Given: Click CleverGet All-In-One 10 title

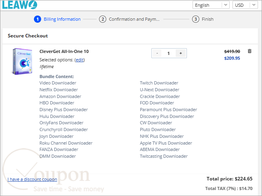Looking at the screenshot, I should pyautogui.click(x=64, y=51).
